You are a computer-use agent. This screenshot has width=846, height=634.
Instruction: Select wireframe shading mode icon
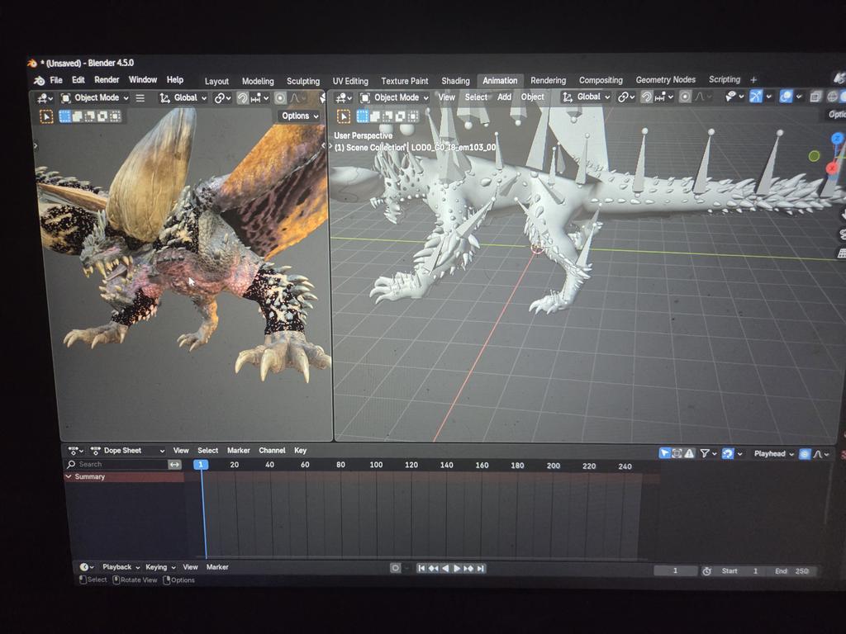(833, 97)
